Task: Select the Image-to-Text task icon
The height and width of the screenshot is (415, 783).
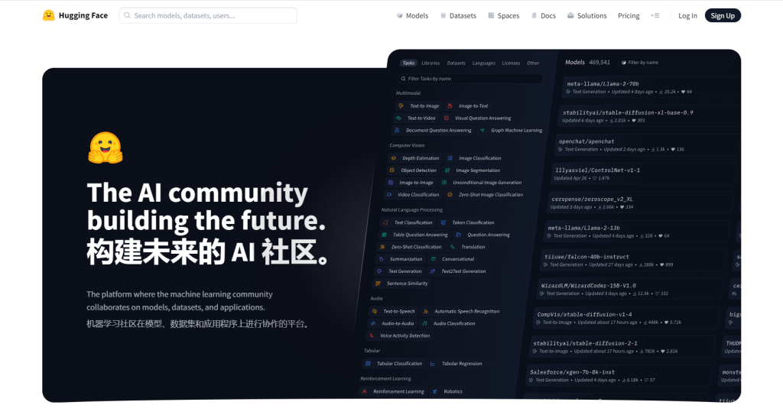Action: click(450, 106)
